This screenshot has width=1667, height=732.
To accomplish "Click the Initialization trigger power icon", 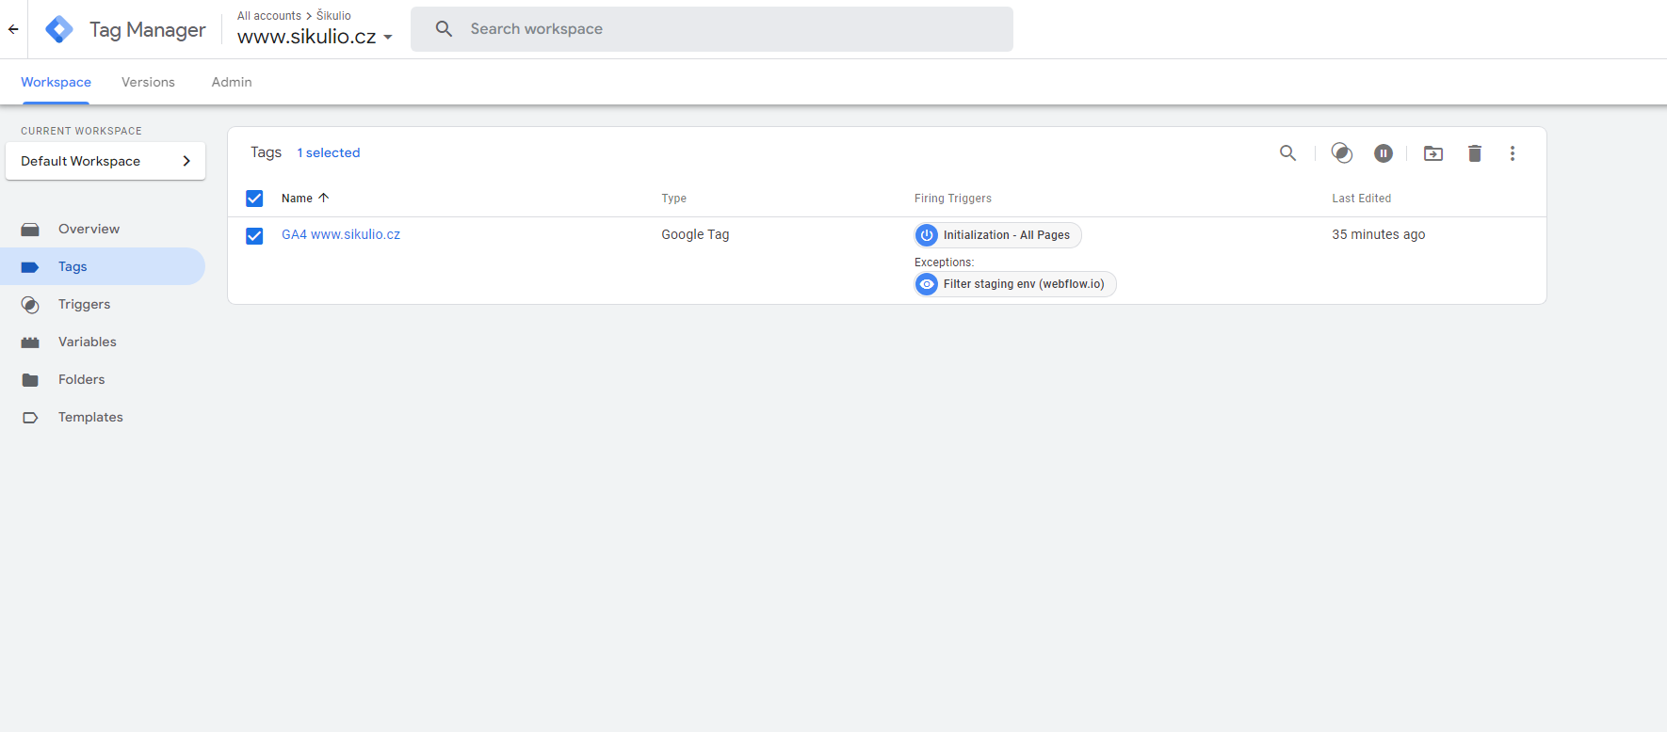I will click(x=928, y=235).
